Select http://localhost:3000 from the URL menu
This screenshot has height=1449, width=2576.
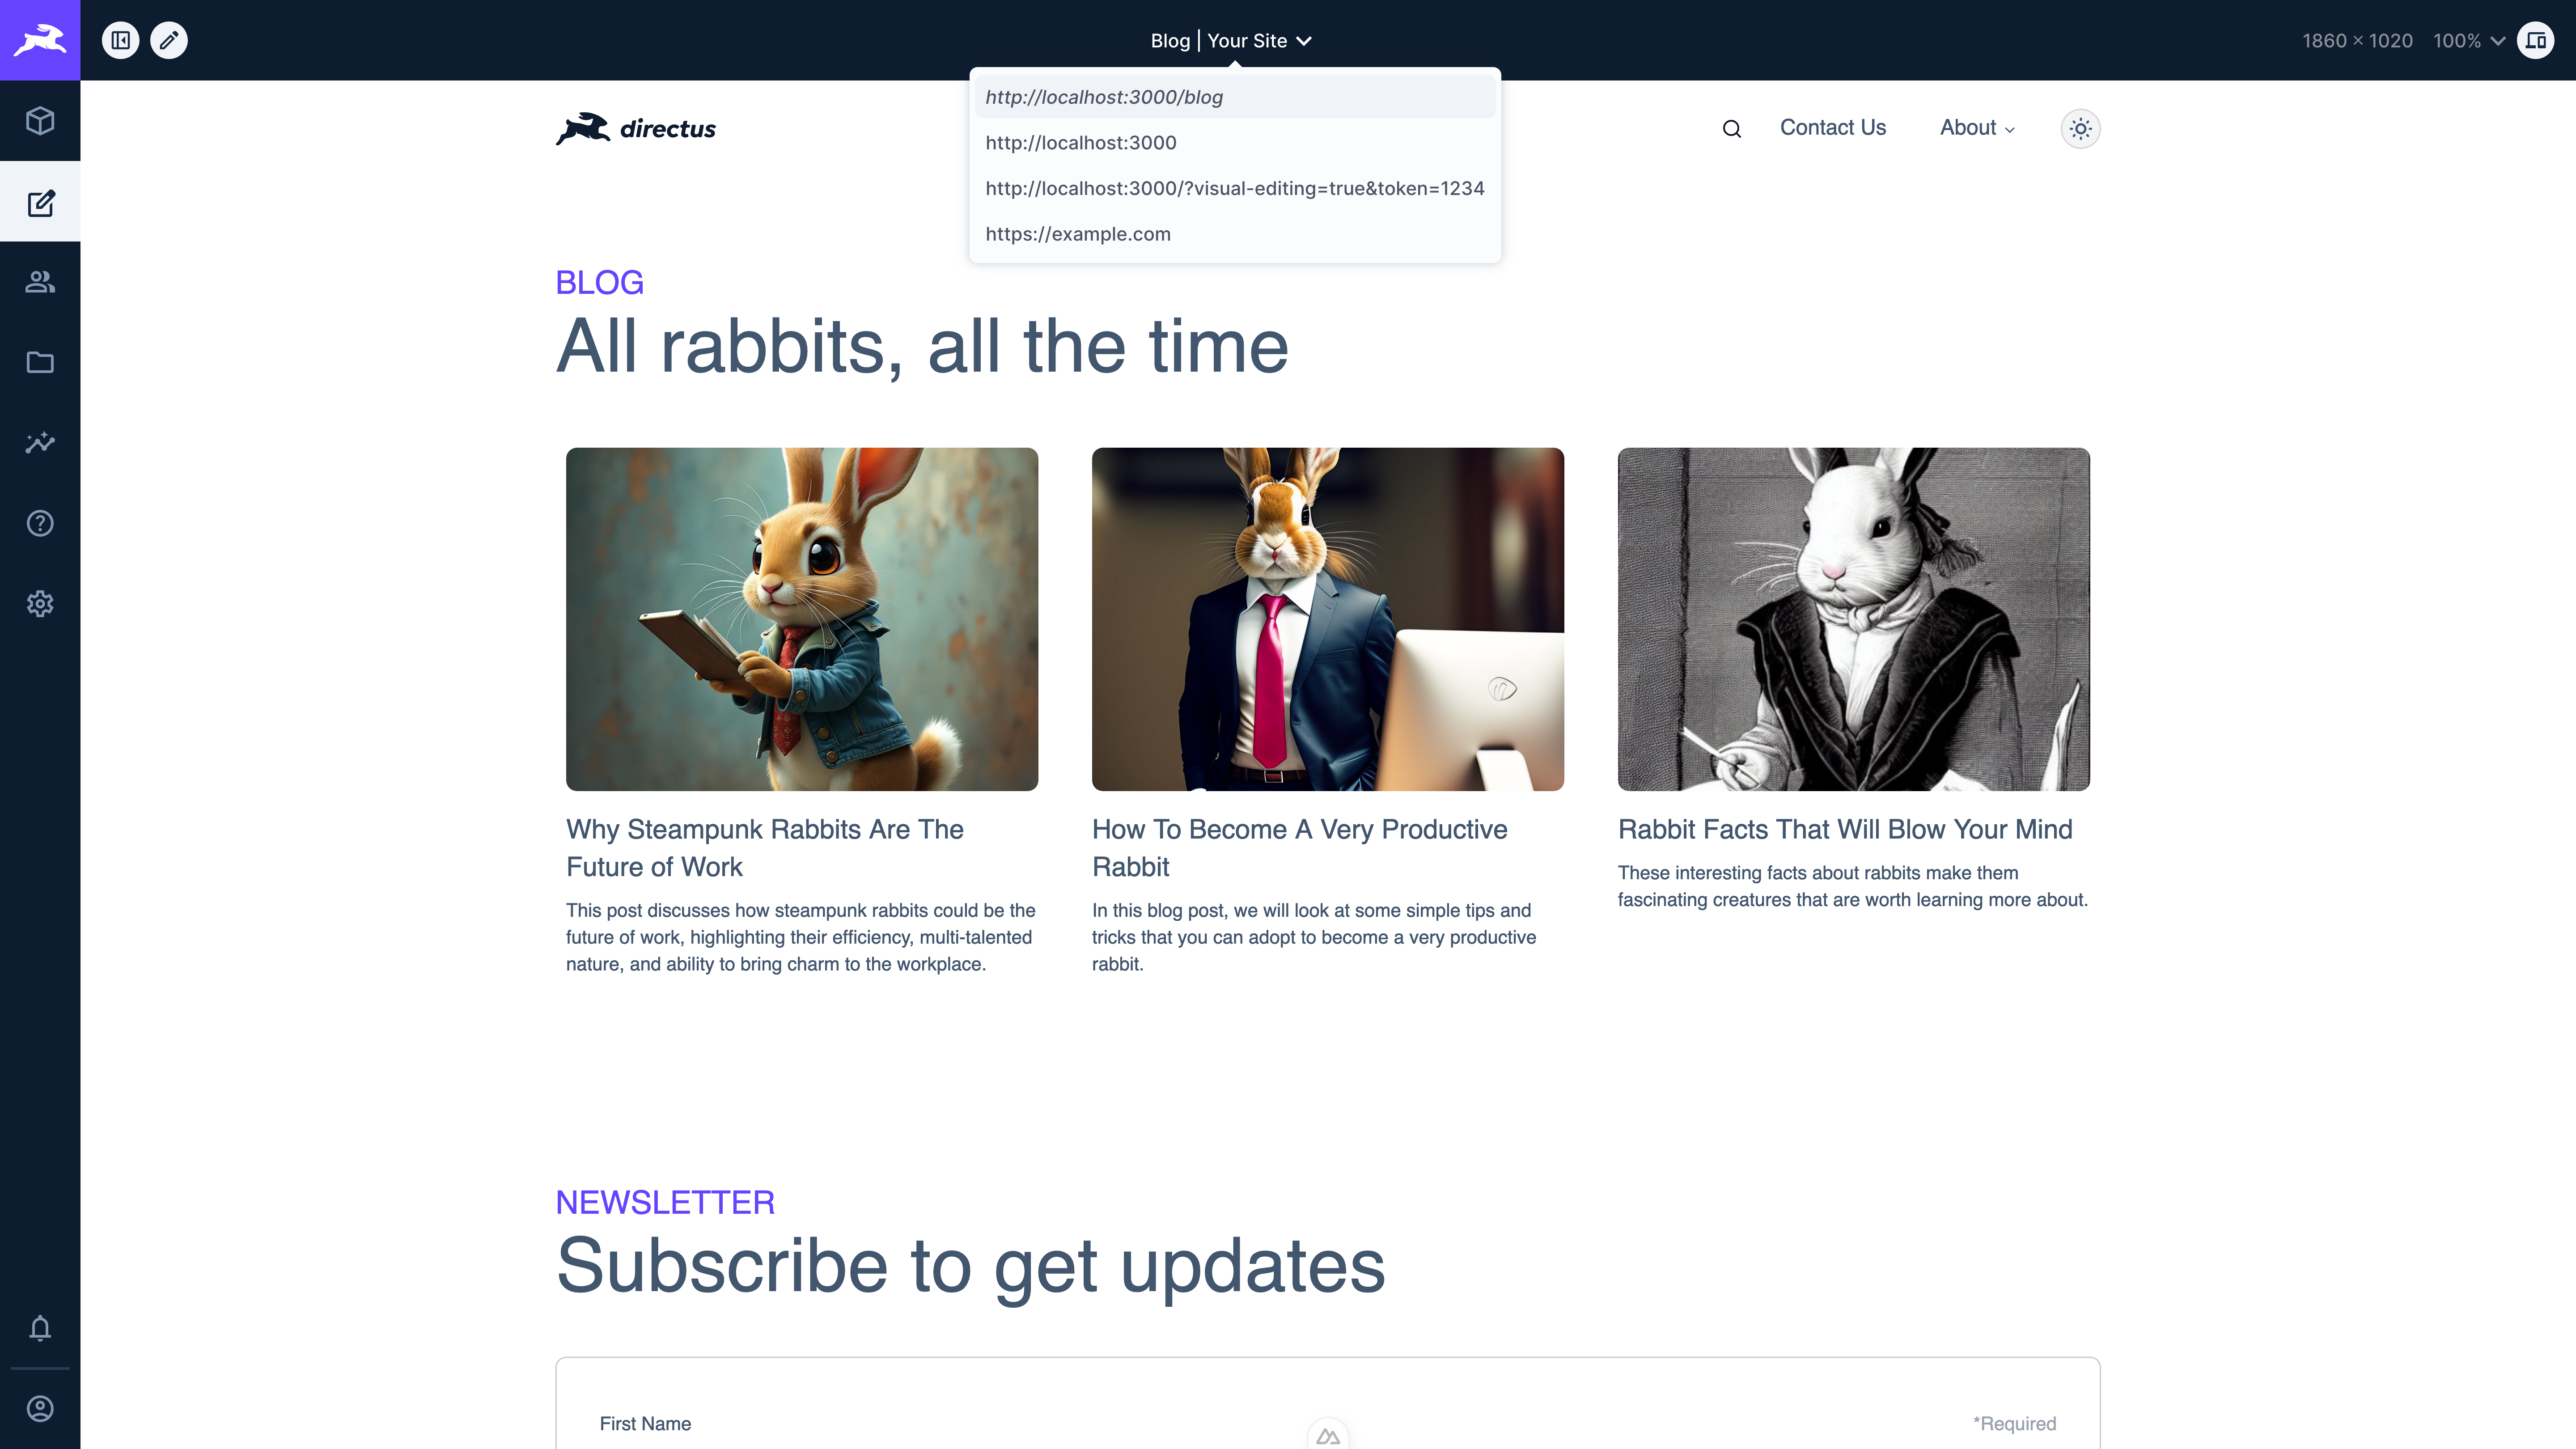tap(1080, 142)
